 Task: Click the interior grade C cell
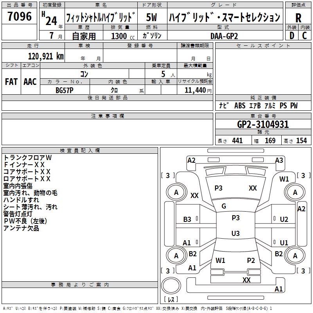click(x=305, y=35)
